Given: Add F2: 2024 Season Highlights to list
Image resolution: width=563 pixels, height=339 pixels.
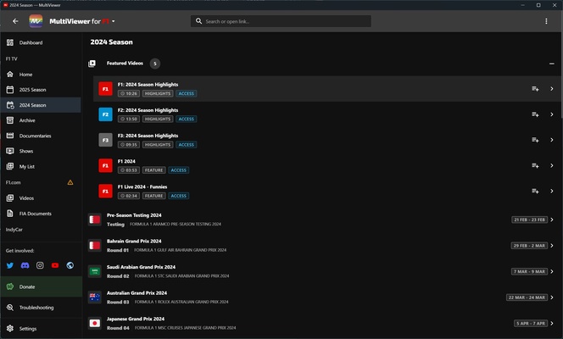Looking at the screenshot, I should [x=535, y=114].
